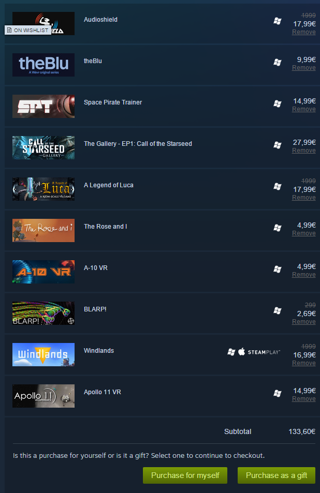
Task: Remove Windlands from the cart
Action: tap(303, 363)
